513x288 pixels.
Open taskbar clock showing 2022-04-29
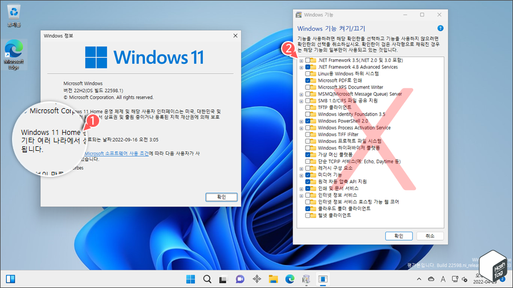pyautogui.click(x=484, y=279)
